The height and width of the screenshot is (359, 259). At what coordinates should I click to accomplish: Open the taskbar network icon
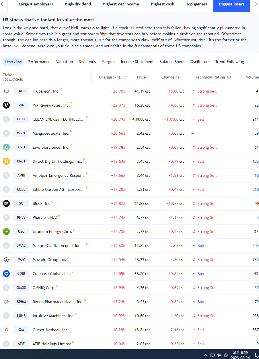coord(212,355)
